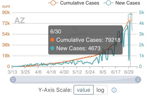Viewport: 146px width, 97px height.
Task: Select the value Y-axis scale option
Action: (x=84, y=90)
